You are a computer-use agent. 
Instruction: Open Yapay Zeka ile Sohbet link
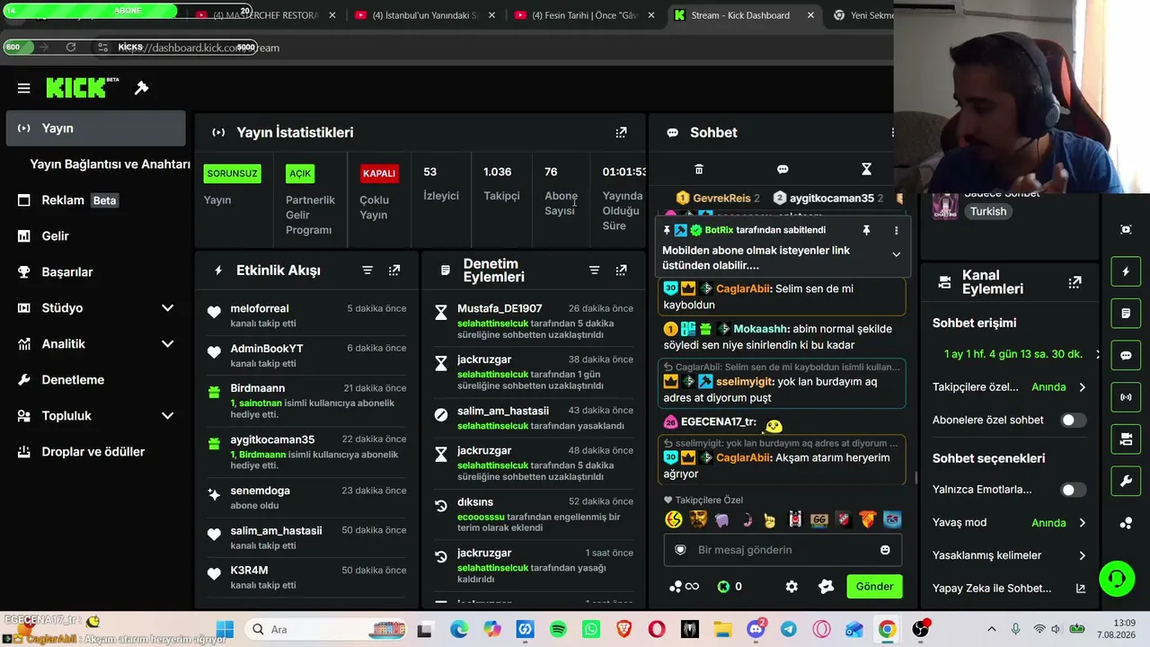pos(1009,589)
